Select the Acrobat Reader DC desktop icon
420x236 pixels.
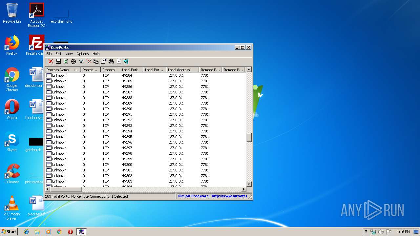(36, 15)
